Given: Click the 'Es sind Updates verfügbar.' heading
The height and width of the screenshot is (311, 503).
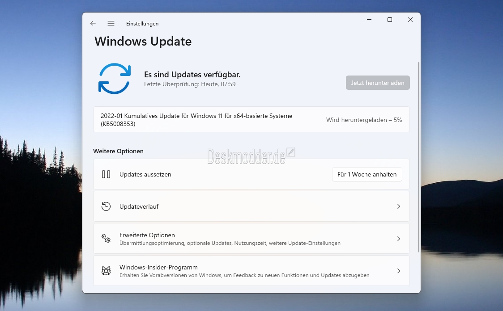Looking at the screenshot, I should [x=192, y=75].
